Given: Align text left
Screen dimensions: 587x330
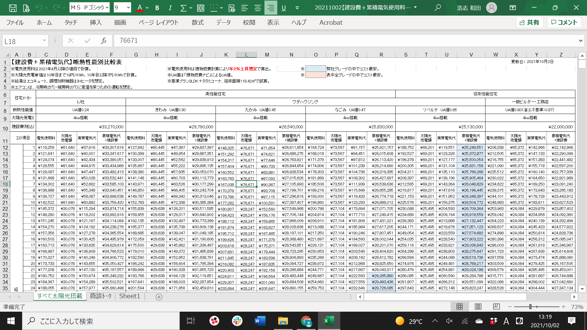Looking at the screenshot, I should coord(245,8).
